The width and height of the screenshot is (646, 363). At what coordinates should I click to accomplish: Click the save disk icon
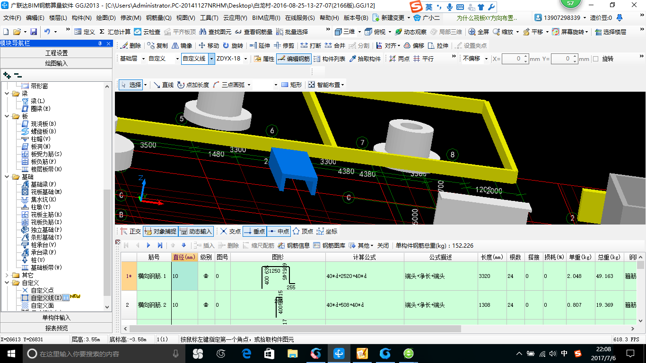[34, 32]
